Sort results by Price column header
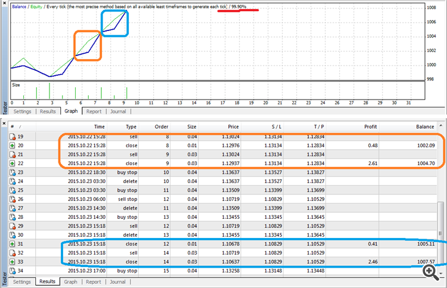 click(x=219, y=126)
